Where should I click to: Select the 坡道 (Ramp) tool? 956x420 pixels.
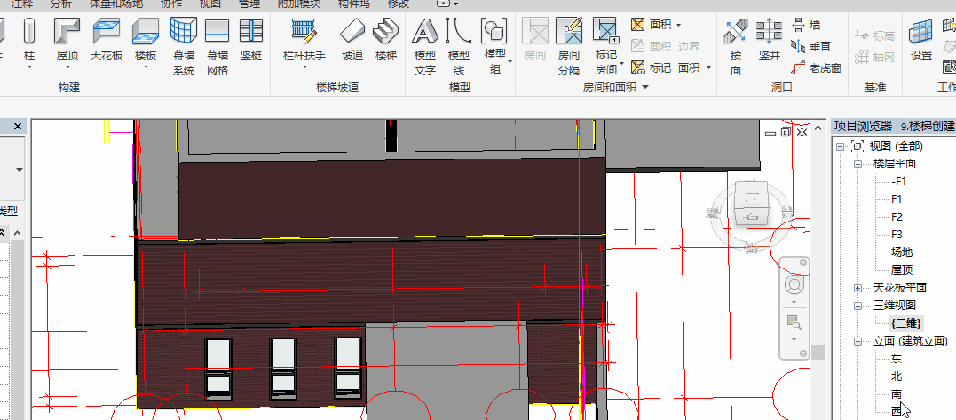click(352, 40)
